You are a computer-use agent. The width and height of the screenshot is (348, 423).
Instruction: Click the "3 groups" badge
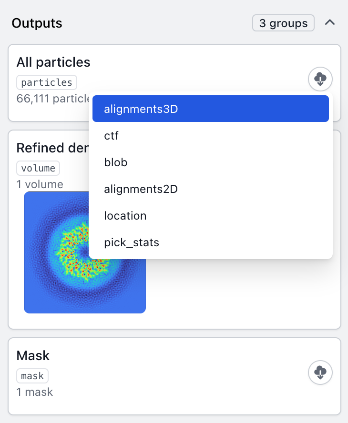coord(283,23)
